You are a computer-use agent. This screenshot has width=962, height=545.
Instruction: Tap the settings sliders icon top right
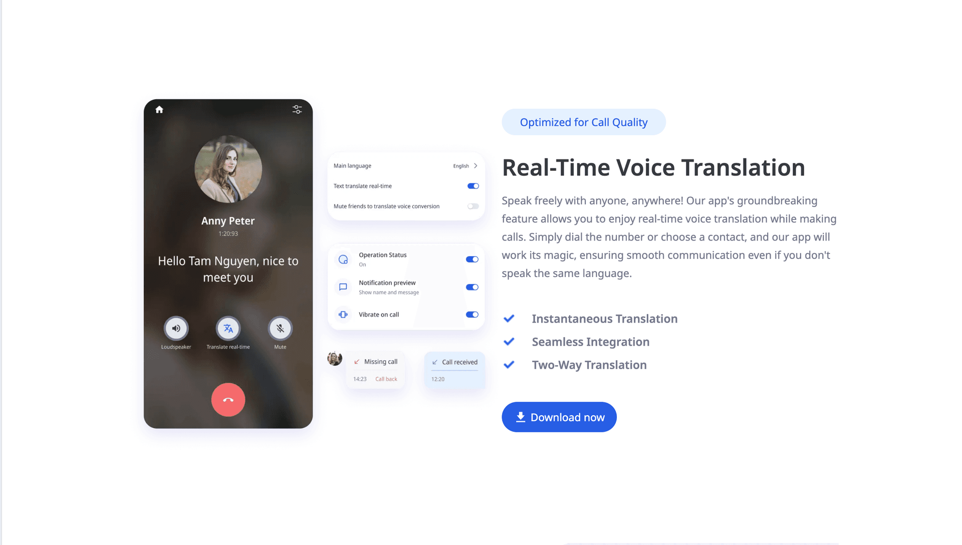point(297,109)
